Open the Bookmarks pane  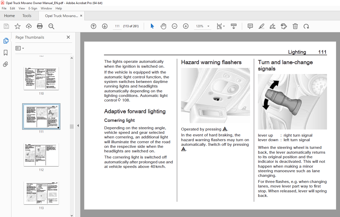pos(6,53)
